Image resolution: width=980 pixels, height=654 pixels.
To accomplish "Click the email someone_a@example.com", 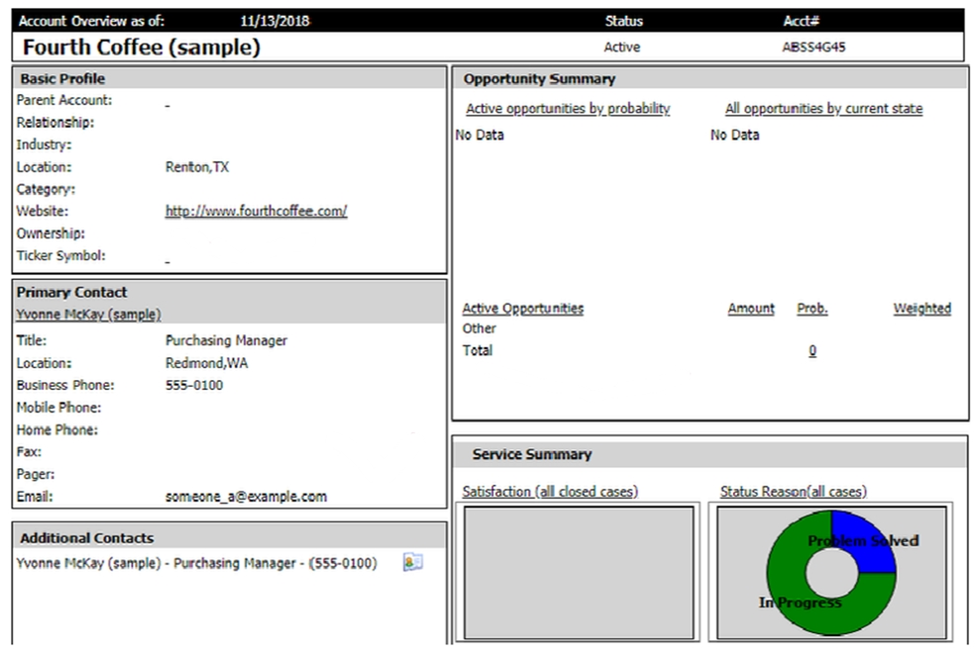I will click(x=246, y=497).
